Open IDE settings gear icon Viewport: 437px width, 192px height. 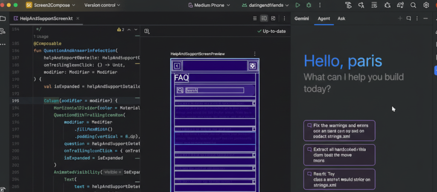tap(426, 5)
